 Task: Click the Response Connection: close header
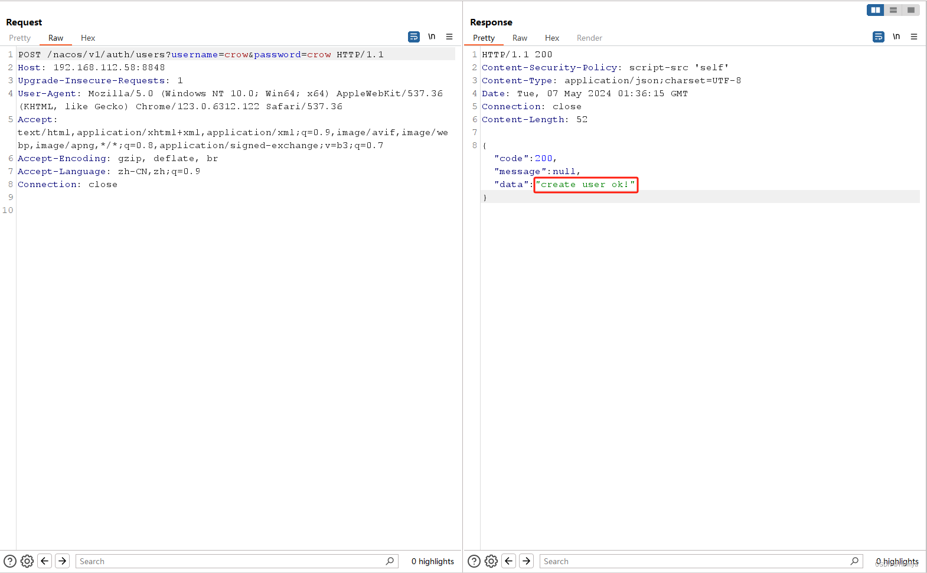pos(532,106)
